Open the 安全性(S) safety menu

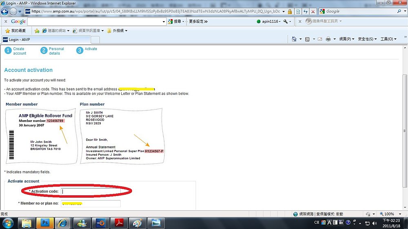point(367,39)
